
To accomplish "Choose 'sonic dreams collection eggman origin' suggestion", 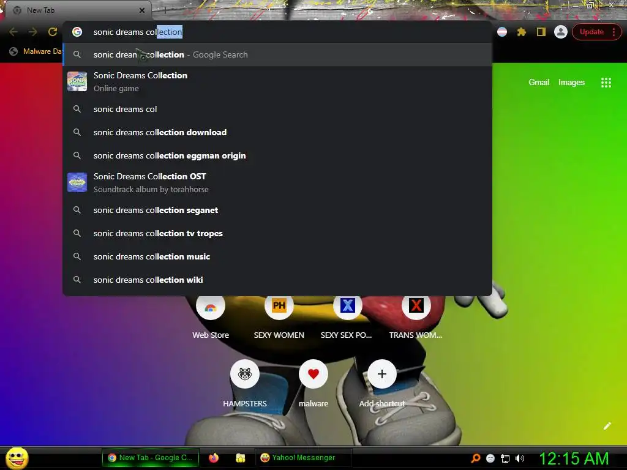I will click(x=277, y=155).
